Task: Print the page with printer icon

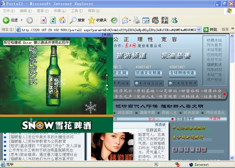Action: click(x=136, y=20)
